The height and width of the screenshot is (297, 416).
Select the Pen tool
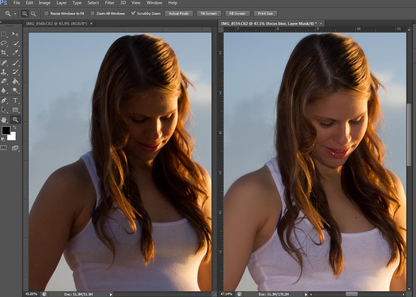click(x=4, y=100)
